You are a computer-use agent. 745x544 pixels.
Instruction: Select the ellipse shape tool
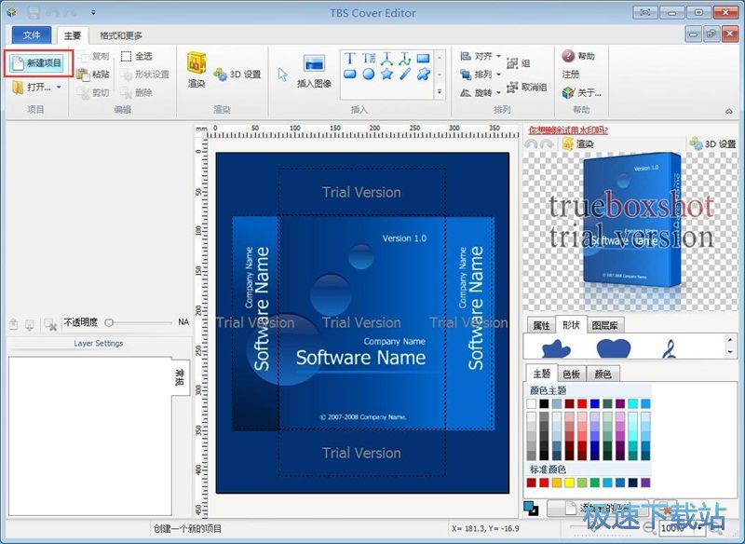click(368, 75)
